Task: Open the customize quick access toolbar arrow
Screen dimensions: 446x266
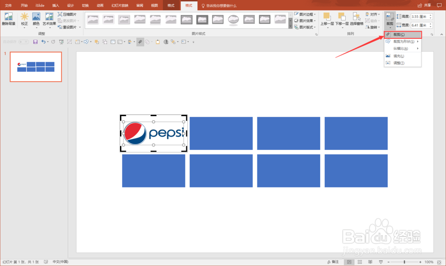Action: click(x=194, y=42)
